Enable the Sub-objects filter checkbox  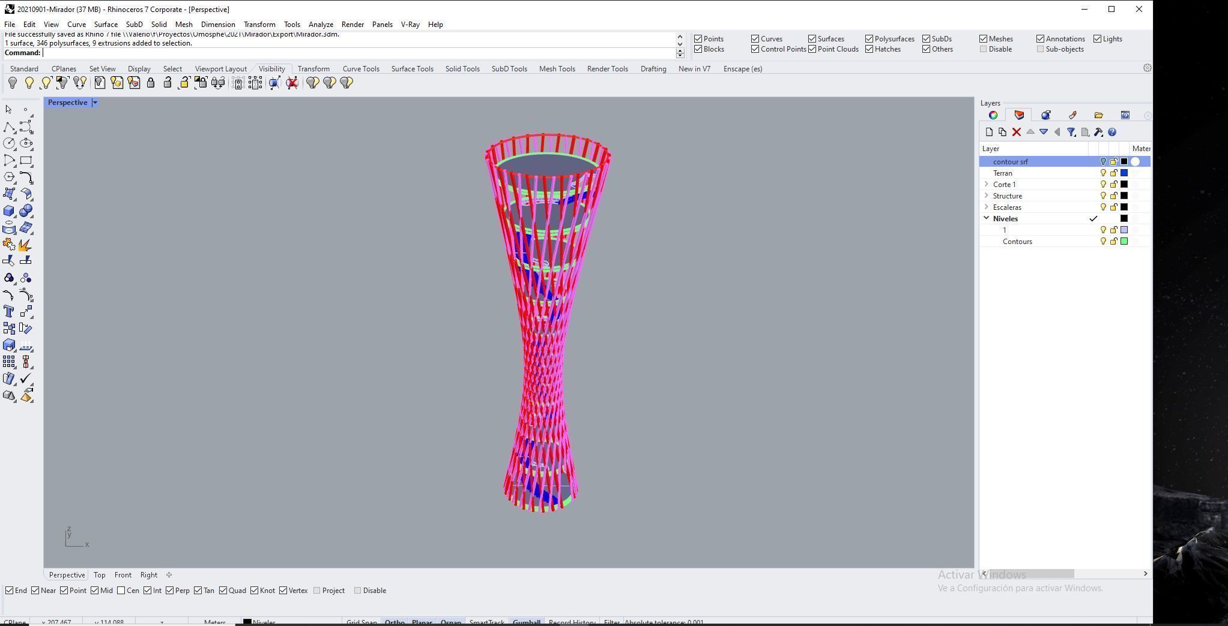(x=1041, y=49)
